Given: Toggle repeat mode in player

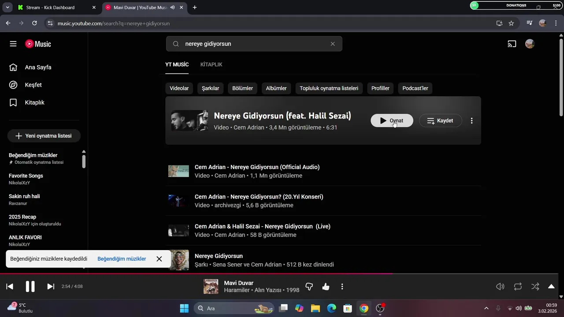Looking at the screenshot, I should point(518,287).
